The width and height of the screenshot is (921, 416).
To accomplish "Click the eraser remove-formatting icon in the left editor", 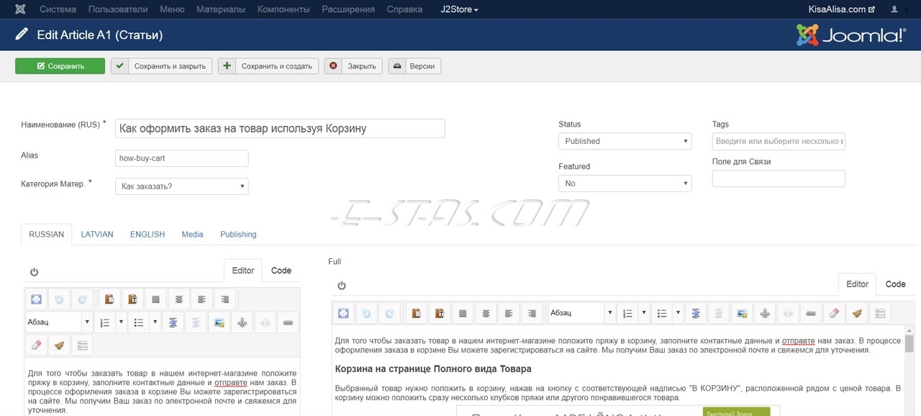I will coord(35,345).
